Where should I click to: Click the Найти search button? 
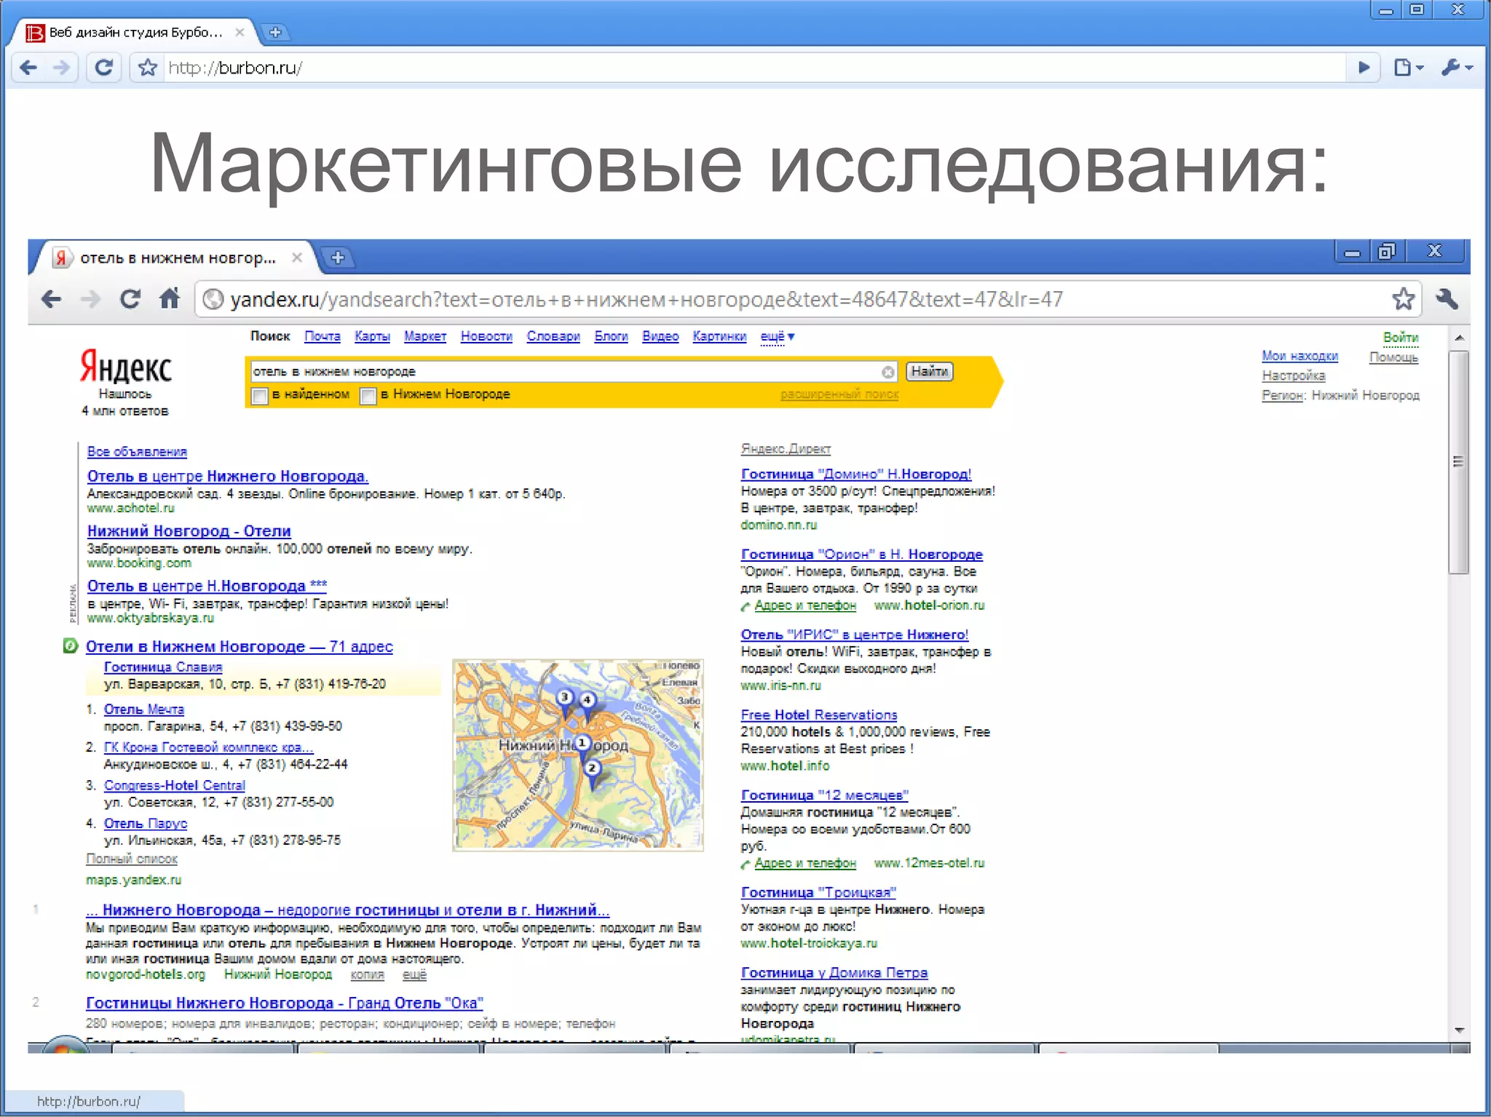point(930,371)
